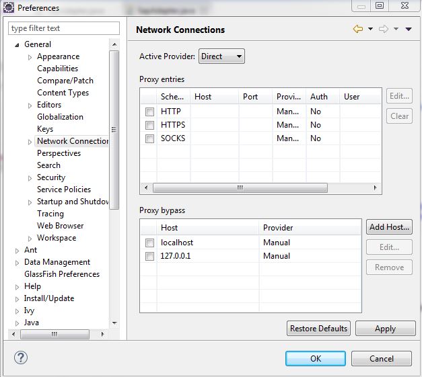Viewport: 422px width, 377px height.
Task: Expand the Ant preferences node
Action: 17,251
